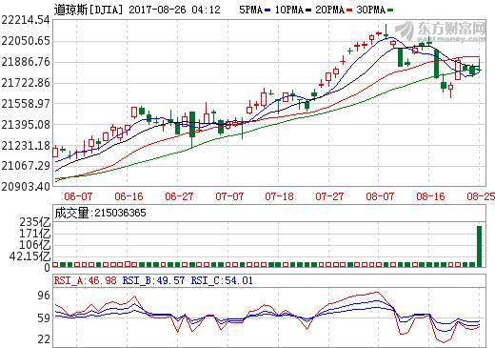This screenshot has height=348, width=495.
Task: Click the date axis label 06-07
Action: (x=78, y=196)
